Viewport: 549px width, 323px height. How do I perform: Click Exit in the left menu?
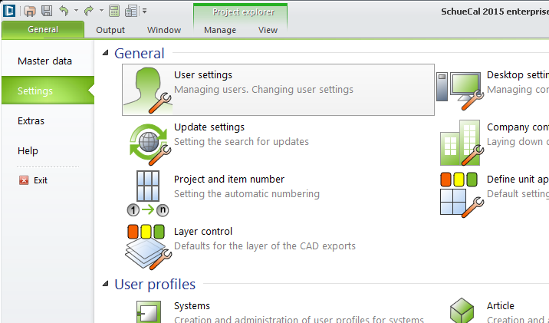(40, 180)
